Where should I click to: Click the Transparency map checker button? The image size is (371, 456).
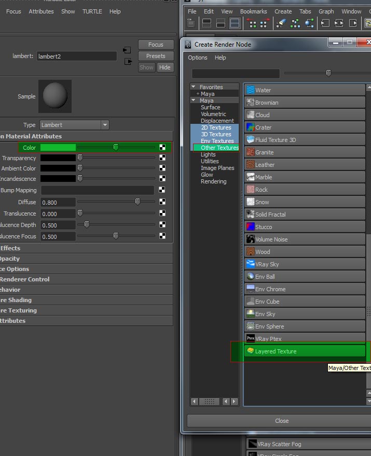pos(162,158)
